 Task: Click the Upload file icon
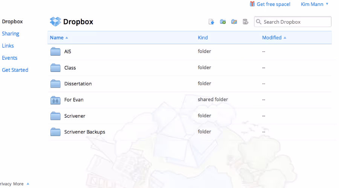(x=211, y=22)
